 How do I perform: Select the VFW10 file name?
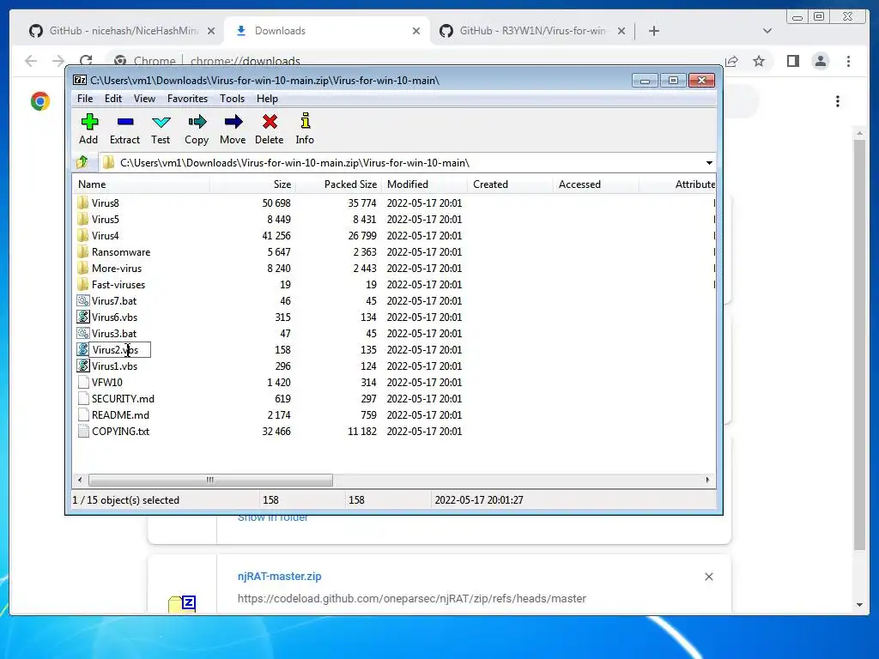click(x=107, y=382)
